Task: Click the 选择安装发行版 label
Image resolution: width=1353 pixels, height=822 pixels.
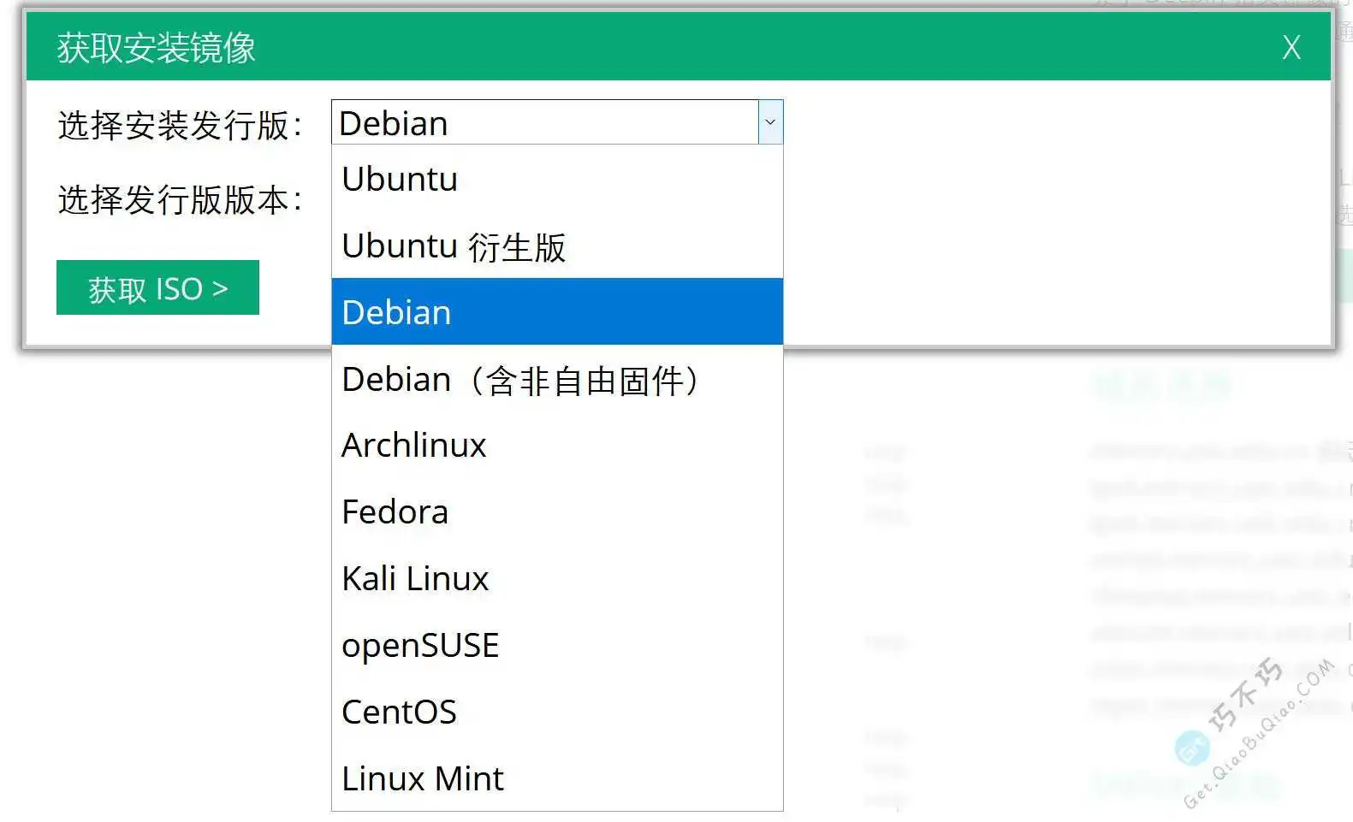Action: pos(180,125)
